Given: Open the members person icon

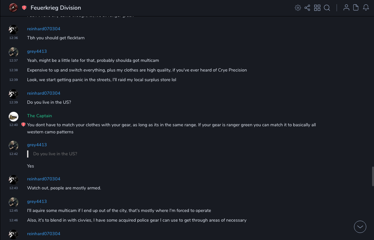Looking at the screenshot, I should [x=346, y=8].
